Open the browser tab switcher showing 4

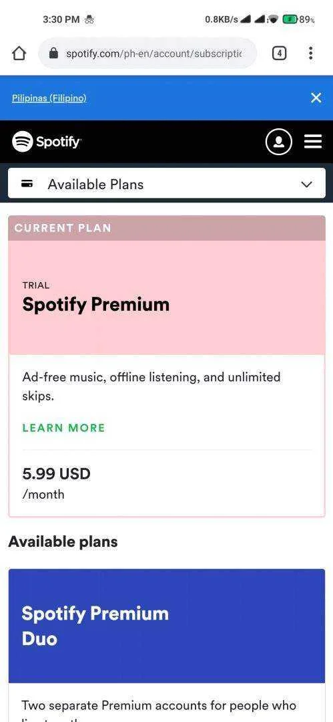[x=279, y=53]
